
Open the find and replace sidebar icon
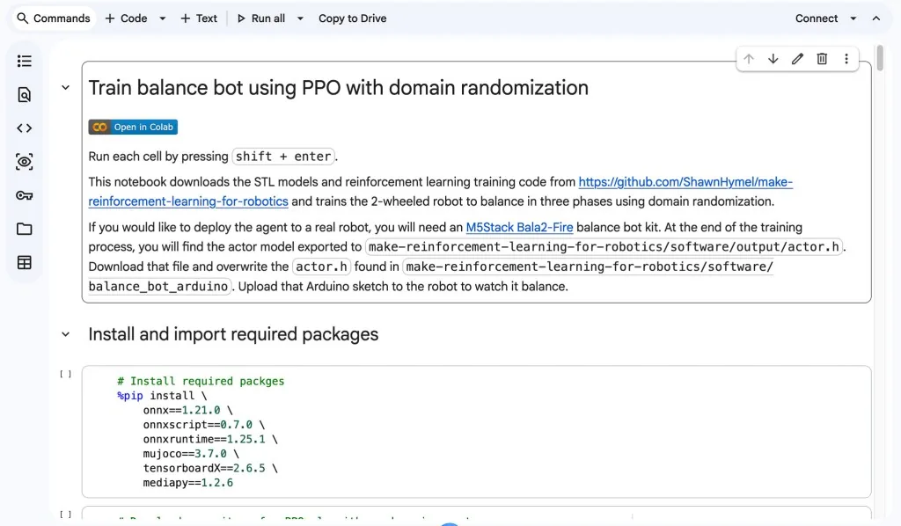coord(24,95)
